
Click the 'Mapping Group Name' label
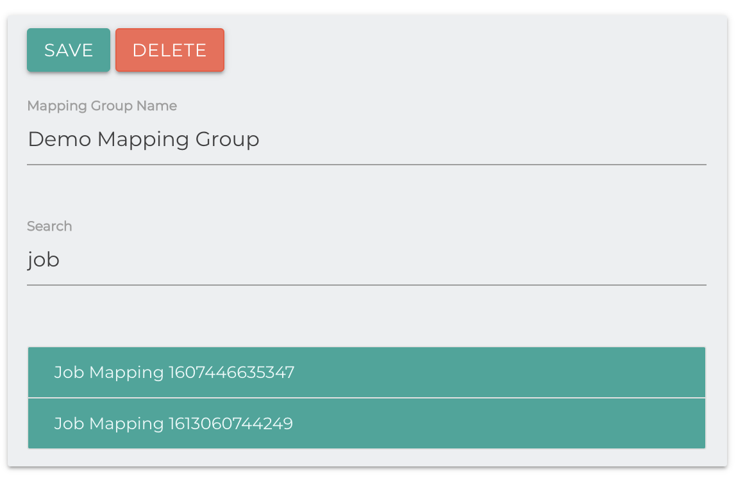coord(102,106)
